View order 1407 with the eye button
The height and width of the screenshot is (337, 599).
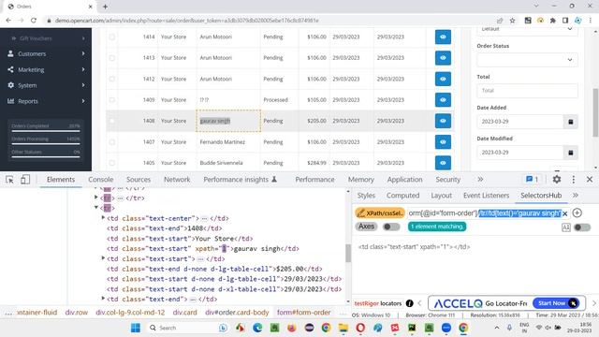pos(443,141)
